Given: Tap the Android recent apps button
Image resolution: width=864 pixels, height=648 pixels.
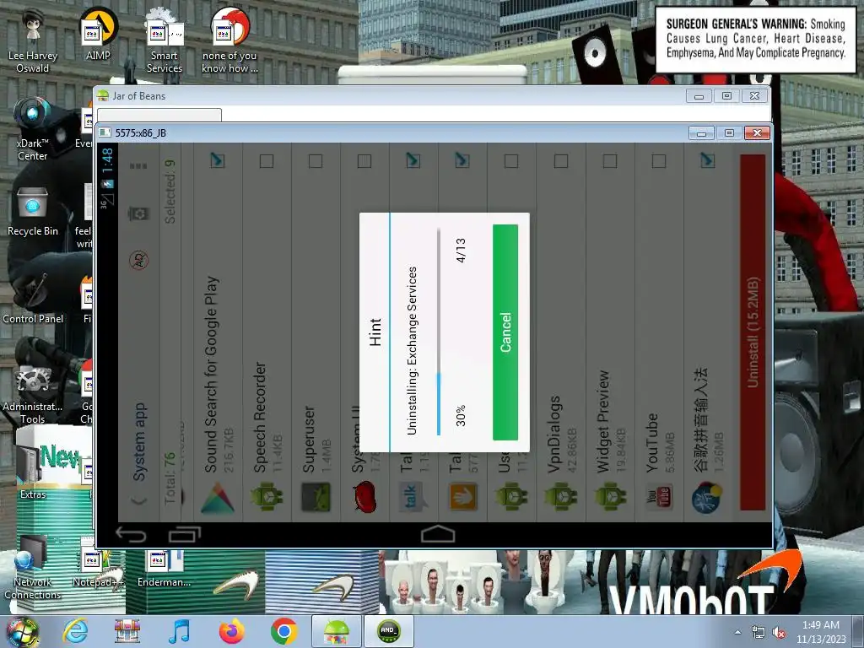Looking at the screenshot, I should tap(185, 534).
